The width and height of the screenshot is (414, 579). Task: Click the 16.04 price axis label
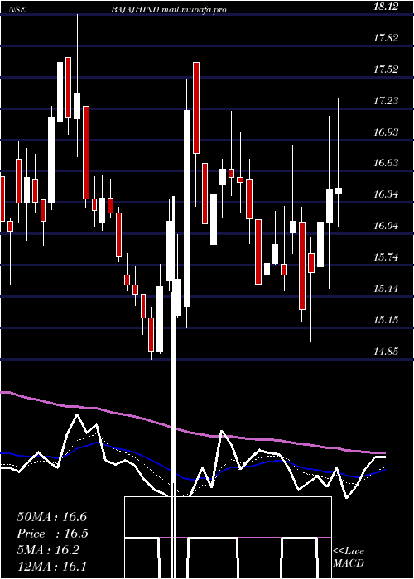pos(386,226)
